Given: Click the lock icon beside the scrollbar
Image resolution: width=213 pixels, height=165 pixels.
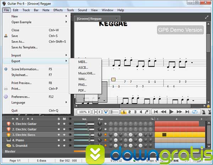Looking at the screenshot, I should [x=208, y=106].
